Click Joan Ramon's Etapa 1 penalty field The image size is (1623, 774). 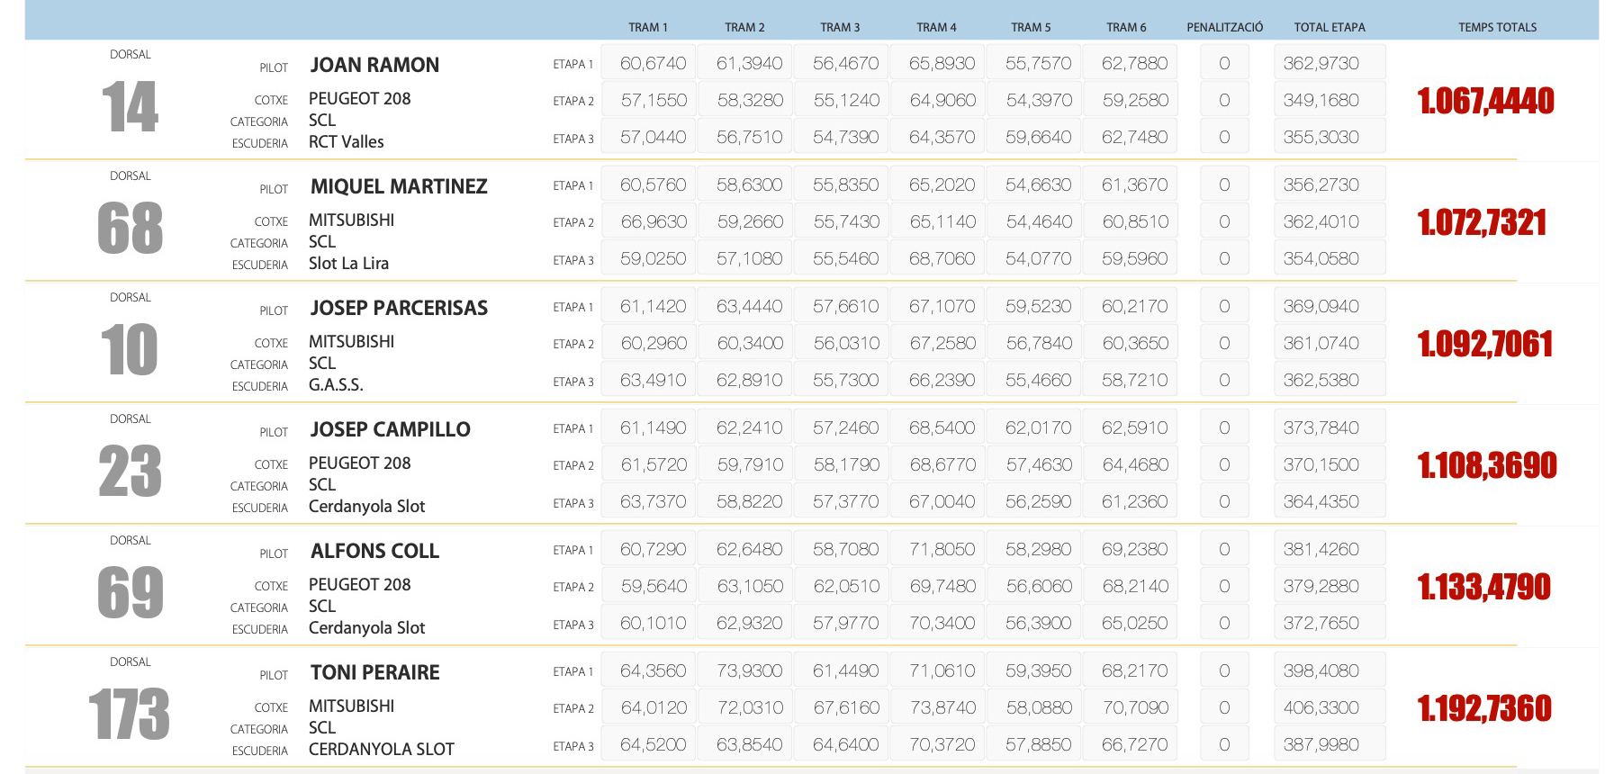(x=1223, y=63)
